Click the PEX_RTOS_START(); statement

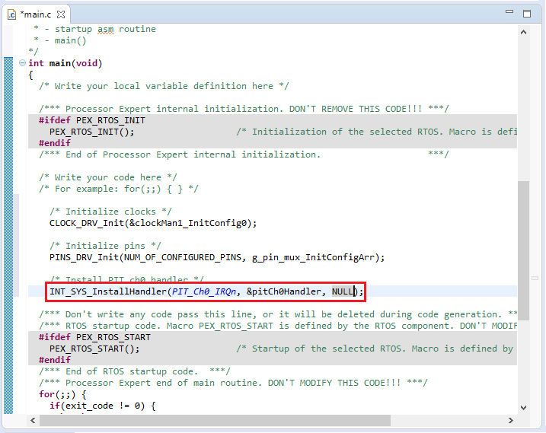click(x=94, y=349)
